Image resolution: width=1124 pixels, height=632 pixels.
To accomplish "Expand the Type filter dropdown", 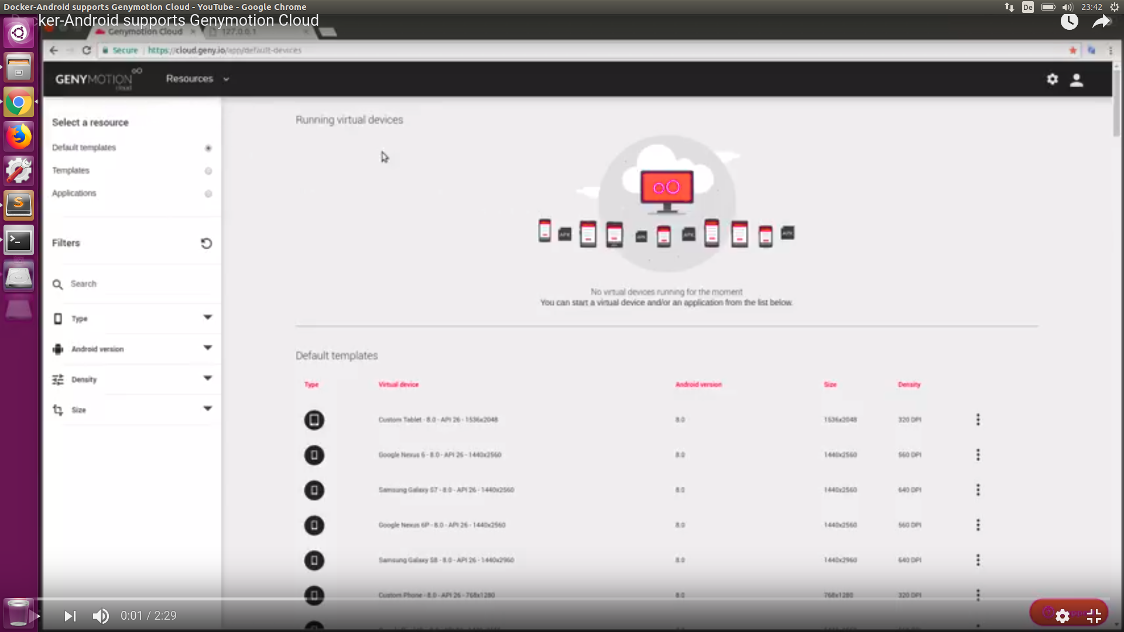I will click(x=207, y=318).
